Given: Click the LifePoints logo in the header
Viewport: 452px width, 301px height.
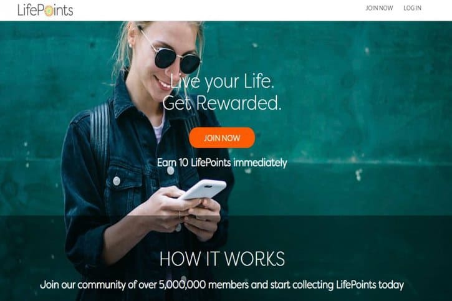Looking at the screenshot, I should pyautogui.click(x=46, y=10).
